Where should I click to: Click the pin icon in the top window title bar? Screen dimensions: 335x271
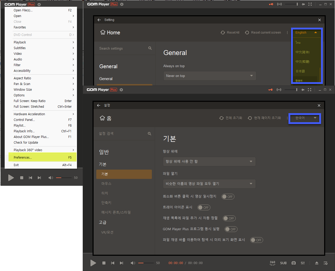pyautogui.click(x=303, y=4)
